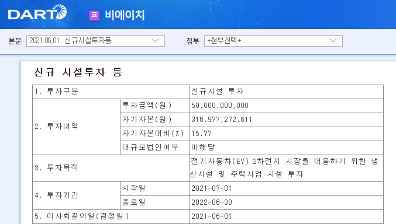Screen dimensions: 396x224
Task: Click the start date 2021-07-01
Action: 211,188
